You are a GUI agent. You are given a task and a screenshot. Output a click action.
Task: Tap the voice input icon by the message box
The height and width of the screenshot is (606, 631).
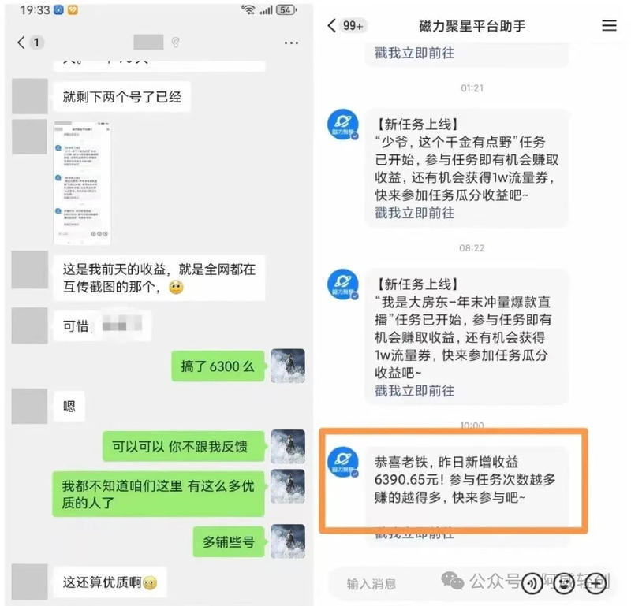tap(532, 583)
